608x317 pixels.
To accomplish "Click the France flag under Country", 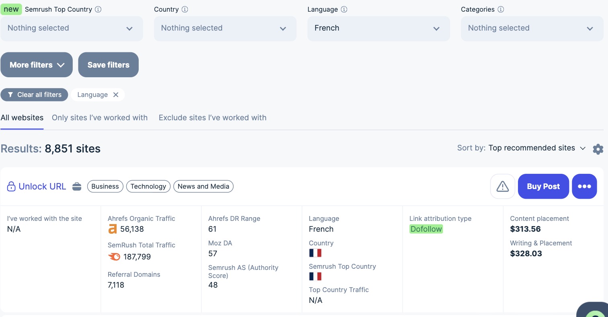I will pyautogui.click(x=315, y=253).
